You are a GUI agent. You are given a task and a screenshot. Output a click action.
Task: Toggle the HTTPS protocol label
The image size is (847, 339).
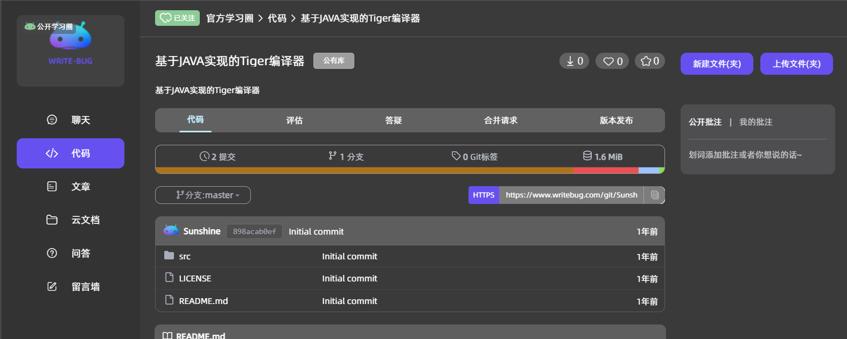[484, 195]
